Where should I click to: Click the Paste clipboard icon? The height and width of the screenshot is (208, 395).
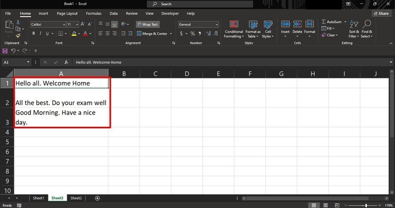[9, 25]
